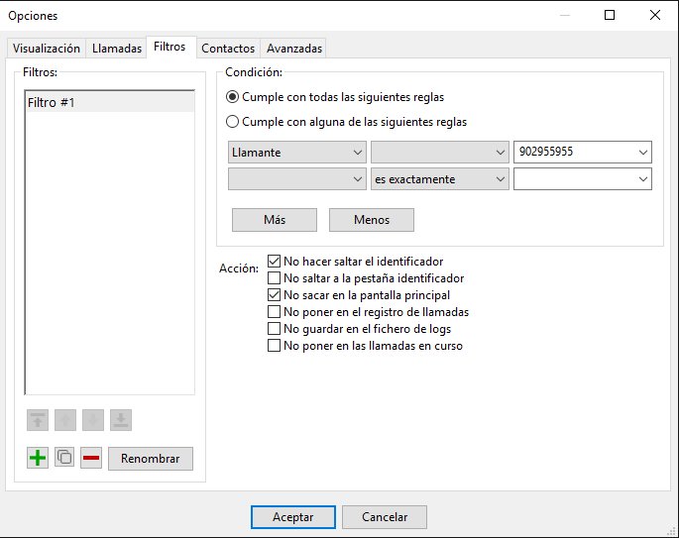This screenshot has width=679, height=538.
Task: Click the move filter to top arrow
Action: (x=38, y=420)
